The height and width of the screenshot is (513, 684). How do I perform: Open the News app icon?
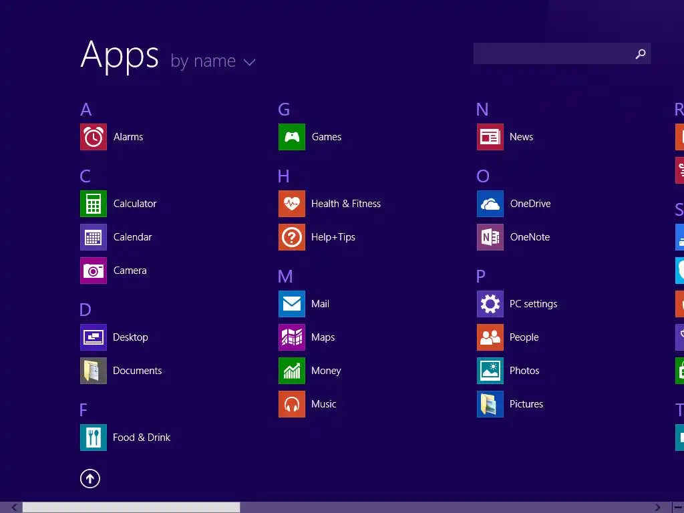[490, 137]
